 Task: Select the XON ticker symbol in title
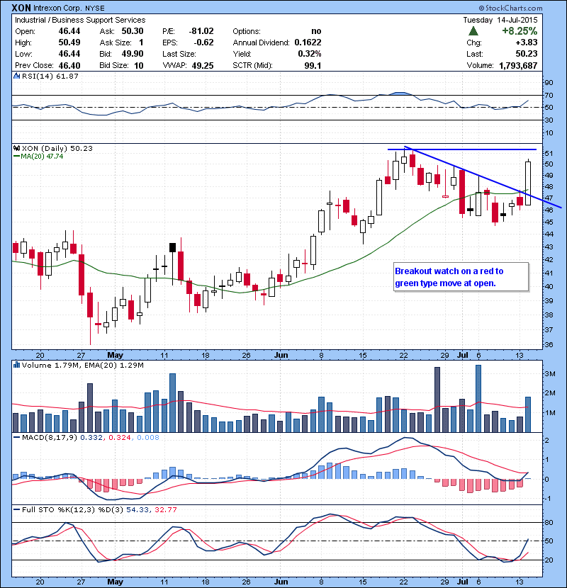(x=21, y=8)
